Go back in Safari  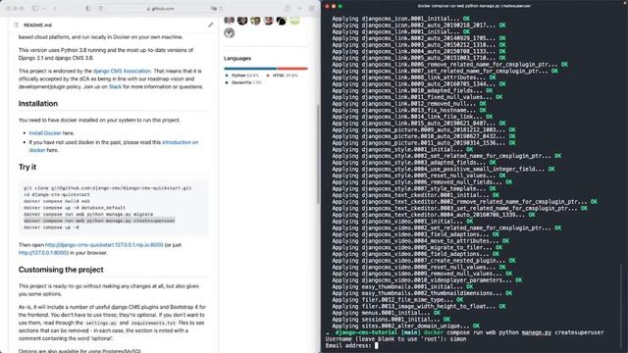[x=55, y=9]
